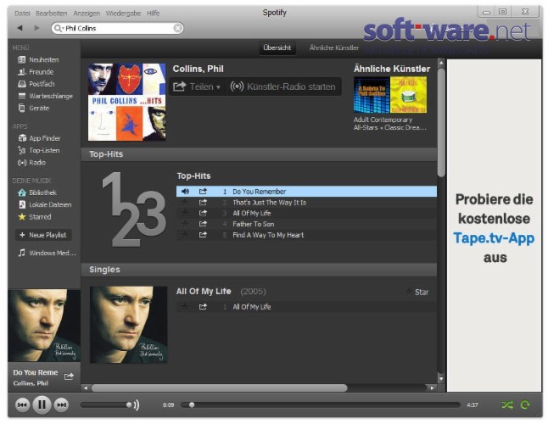Image resolution: width=548 pixels, height=424 pixels.
Task: Toggle repeat playback
Action: [525, 404]
